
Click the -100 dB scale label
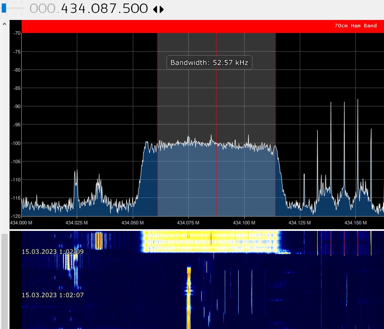click(x=16, y=143)
